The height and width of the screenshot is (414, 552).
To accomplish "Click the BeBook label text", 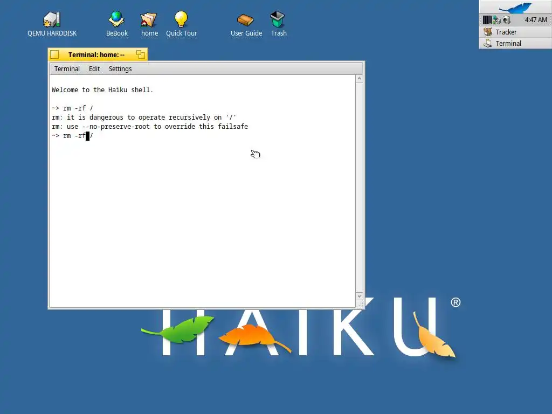I will point(117,33).
